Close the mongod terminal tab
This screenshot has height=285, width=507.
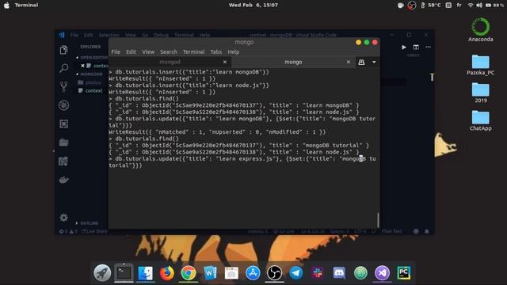pos(225,62)
